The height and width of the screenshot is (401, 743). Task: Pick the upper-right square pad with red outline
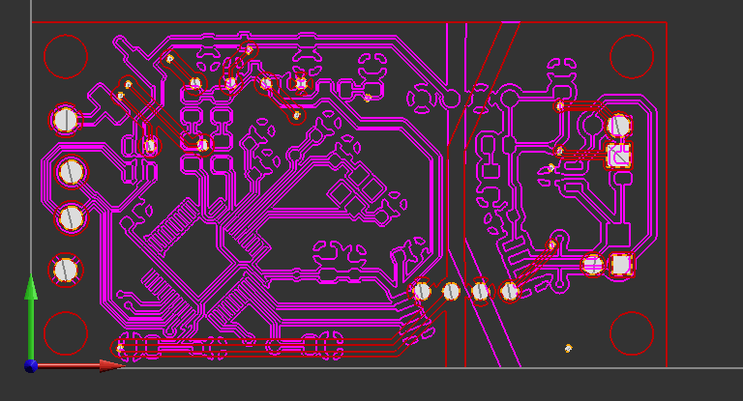pyautogui.click(x=619, y=156)
